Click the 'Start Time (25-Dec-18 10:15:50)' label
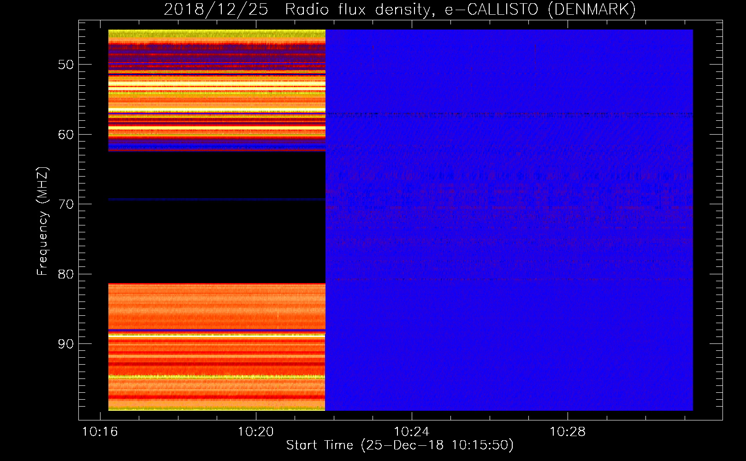The image size is (746, 461). point(400,445)
